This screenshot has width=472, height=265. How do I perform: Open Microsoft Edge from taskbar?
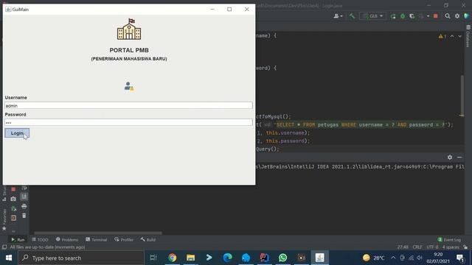click(x=227, y=258)
